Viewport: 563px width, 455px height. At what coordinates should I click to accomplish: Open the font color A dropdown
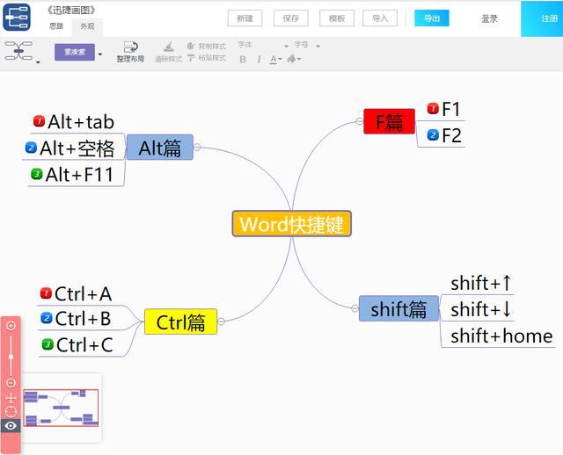coord(275,59)
